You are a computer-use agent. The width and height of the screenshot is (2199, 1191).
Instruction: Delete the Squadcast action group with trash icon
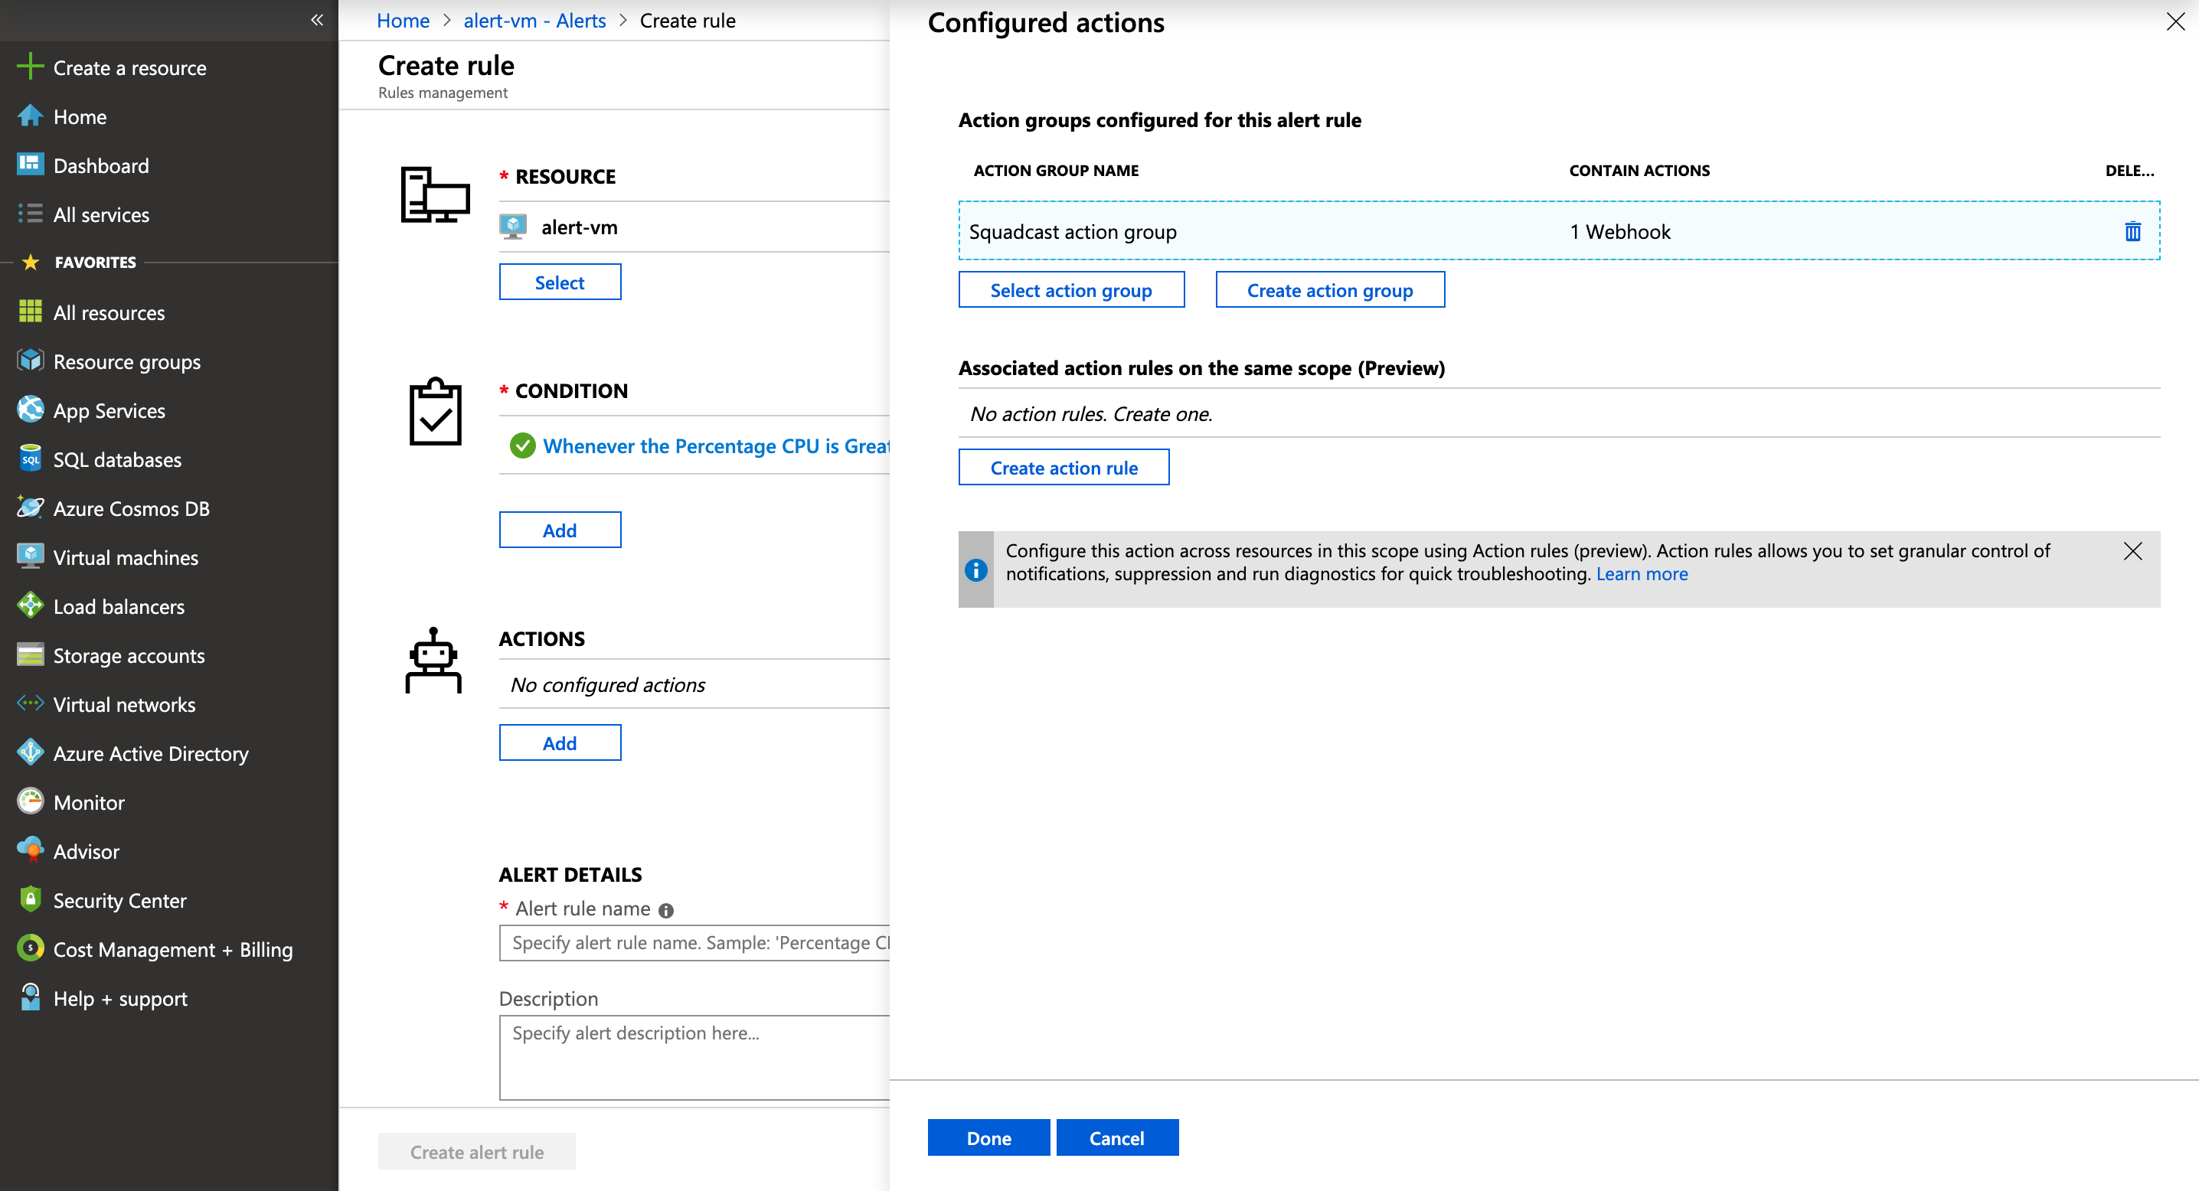pyautogui.click(x=2132, y=231)
